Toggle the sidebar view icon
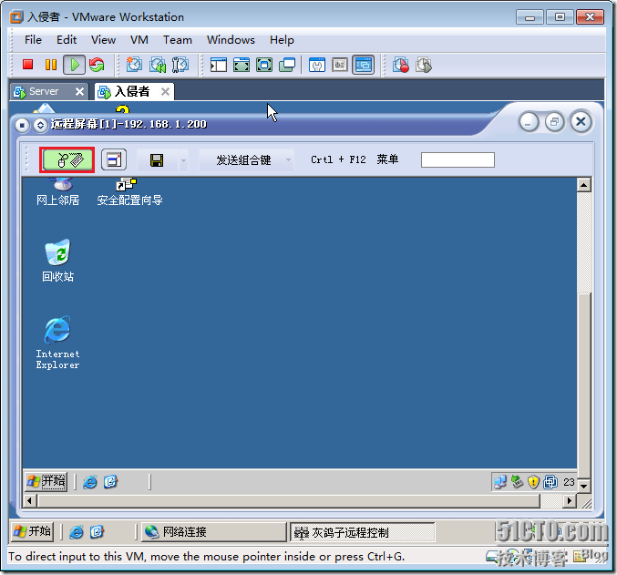 click(219, 65)
